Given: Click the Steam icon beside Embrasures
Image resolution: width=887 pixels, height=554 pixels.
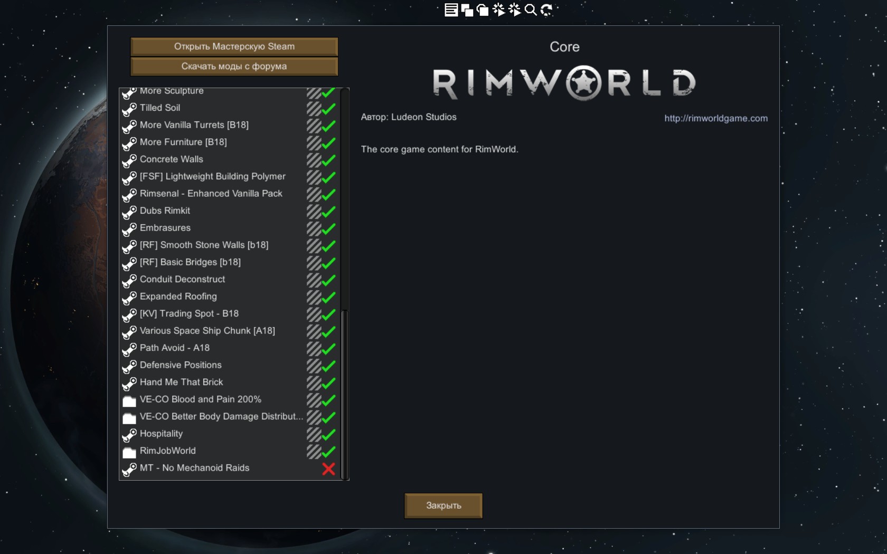Looking at the screenshot, I should pyautogui.click(x=129, y=229).
